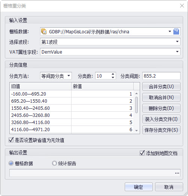Decrease 分类数 with the down spinner arrow
The width and height of the screenshot is (188, 196).
(x=113, y=78)
